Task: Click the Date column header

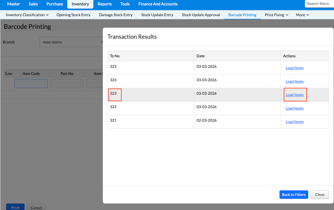Action: [237, 56]
